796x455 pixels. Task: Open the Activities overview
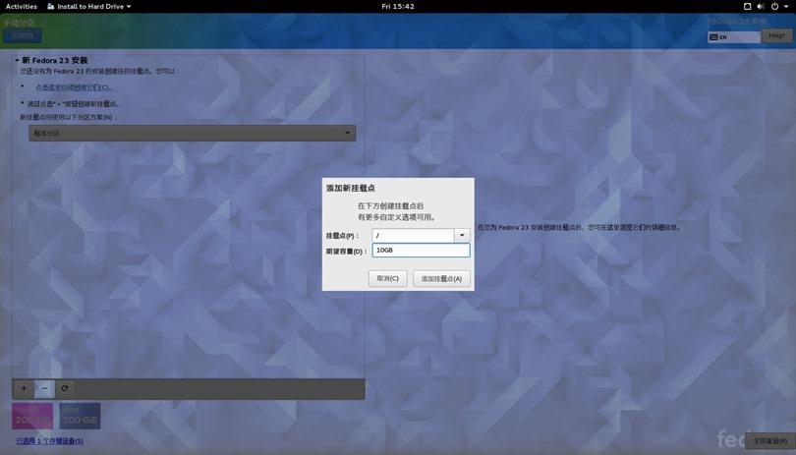pos(21,6)
